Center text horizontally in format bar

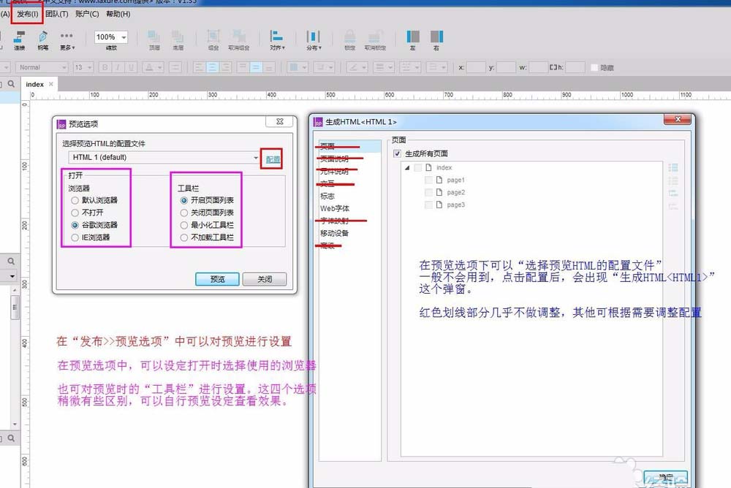tap(213, 68)
